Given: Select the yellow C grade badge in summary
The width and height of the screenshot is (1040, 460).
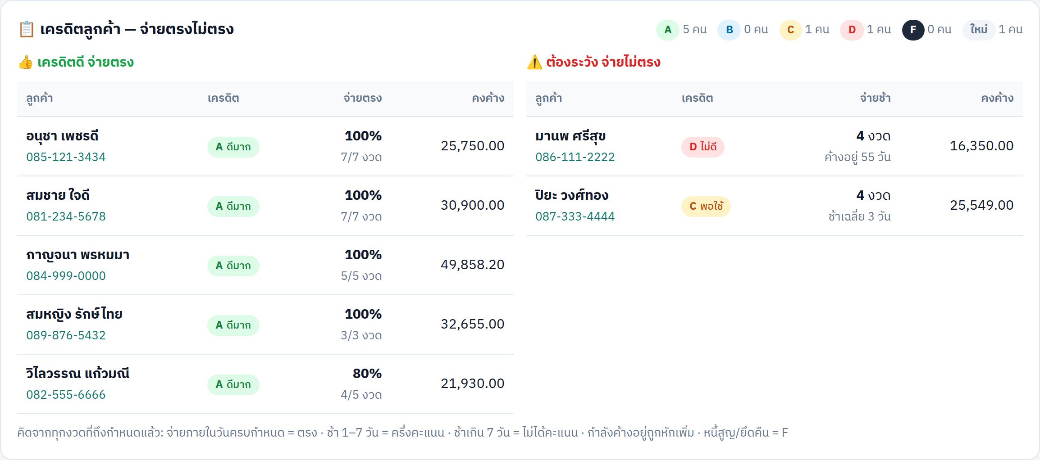Looking at the screenshot, I should [x=790, y=30].
